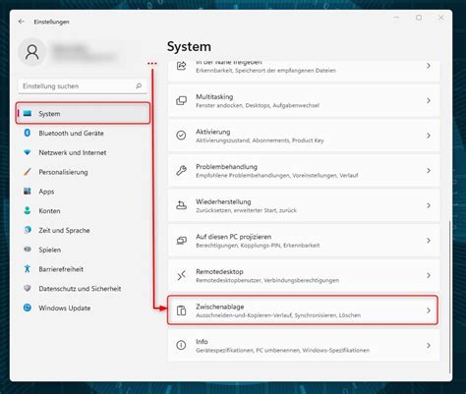Click the 'Info' title text
The height and width of the screenshot is (394, 466).
pyautogui.click(x=202, y=341)
